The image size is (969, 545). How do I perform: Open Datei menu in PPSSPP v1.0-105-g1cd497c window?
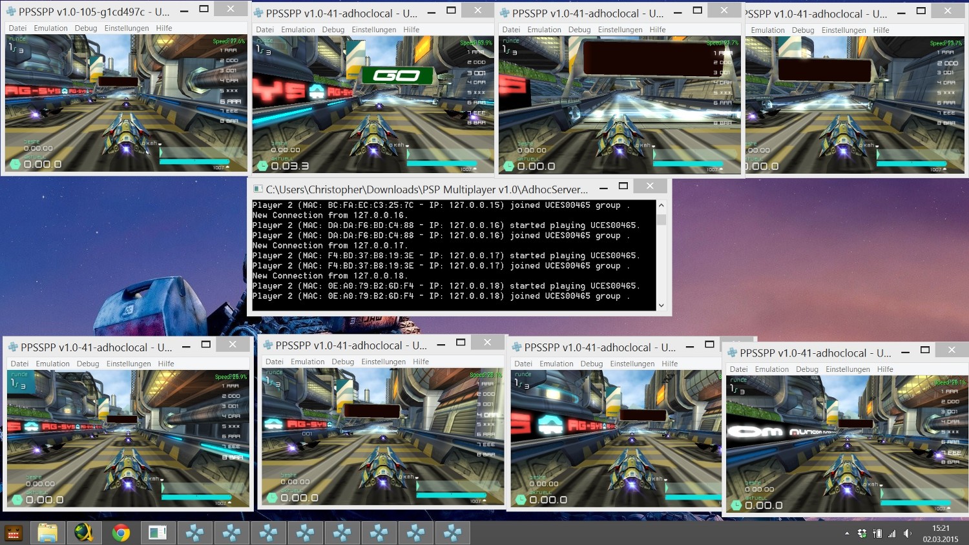(x=17, y=28)
